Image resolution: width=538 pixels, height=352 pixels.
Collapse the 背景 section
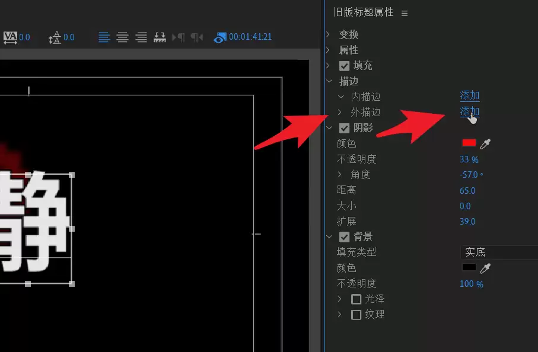329,236
